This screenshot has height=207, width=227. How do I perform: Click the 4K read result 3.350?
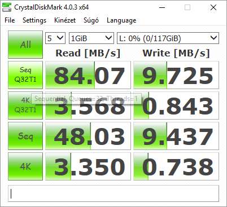[88, 166]
